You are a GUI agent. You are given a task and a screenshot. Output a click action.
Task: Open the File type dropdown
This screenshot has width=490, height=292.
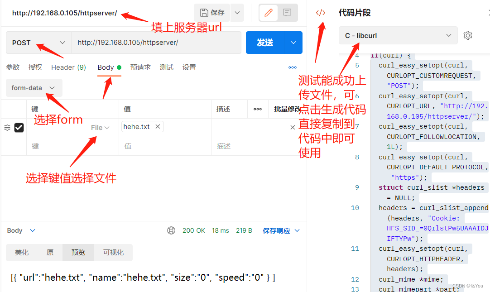(100, 127)
